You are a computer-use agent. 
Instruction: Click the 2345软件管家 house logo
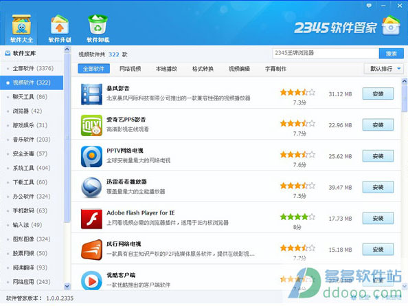391,25
